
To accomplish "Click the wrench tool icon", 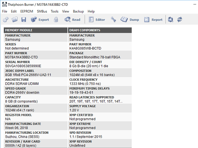I will 113,20.
